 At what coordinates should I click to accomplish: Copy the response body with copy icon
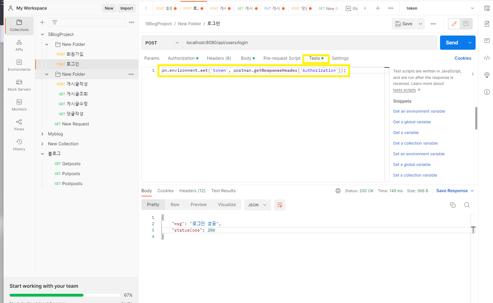(x=453, y=205)
